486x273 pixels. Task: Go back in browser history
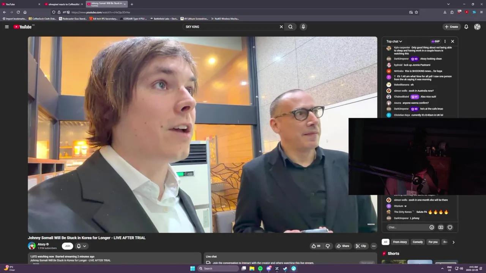tap(5, 12)
